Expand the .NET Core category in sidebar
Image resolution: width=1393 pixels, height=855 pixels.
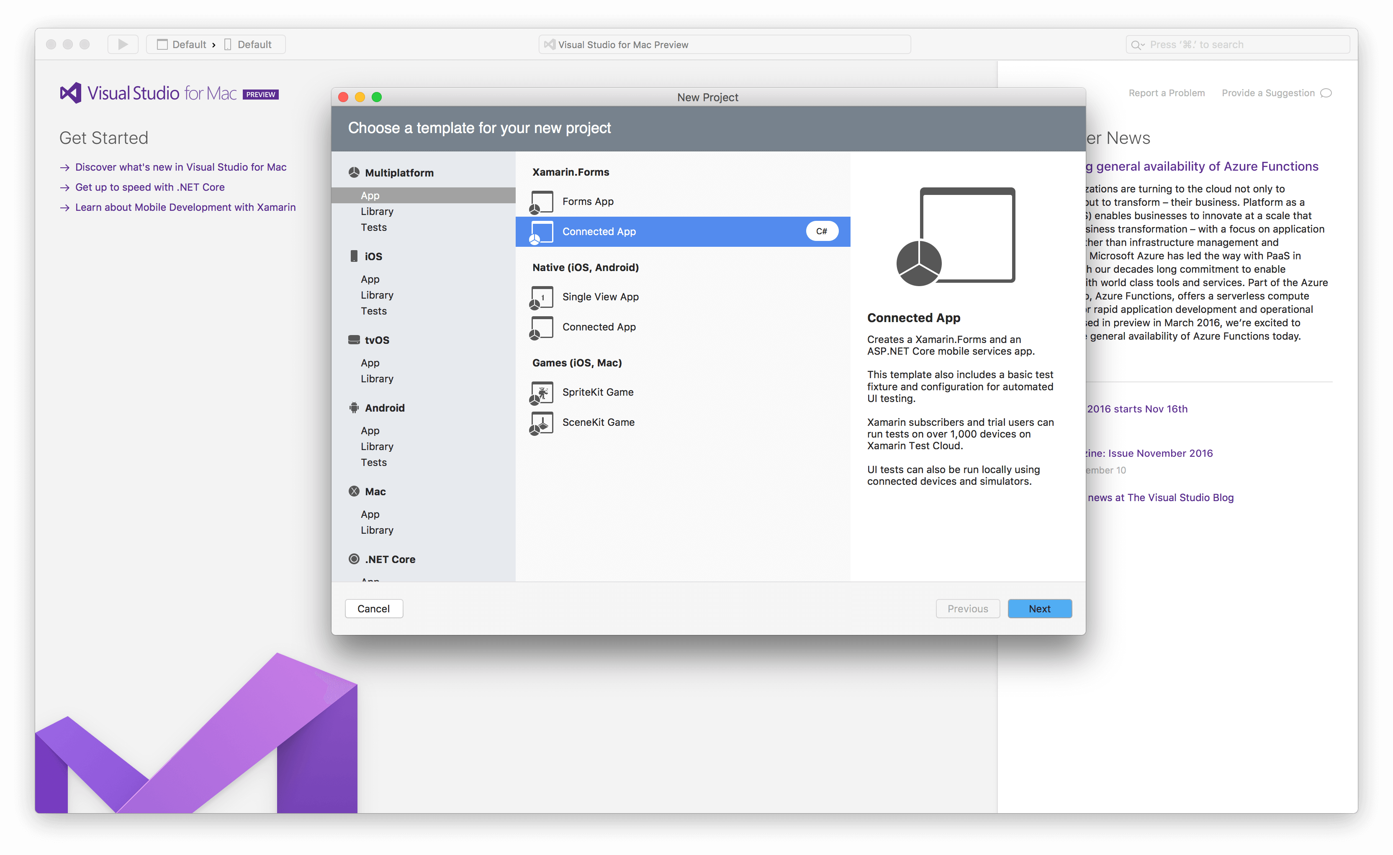point(388,559)
